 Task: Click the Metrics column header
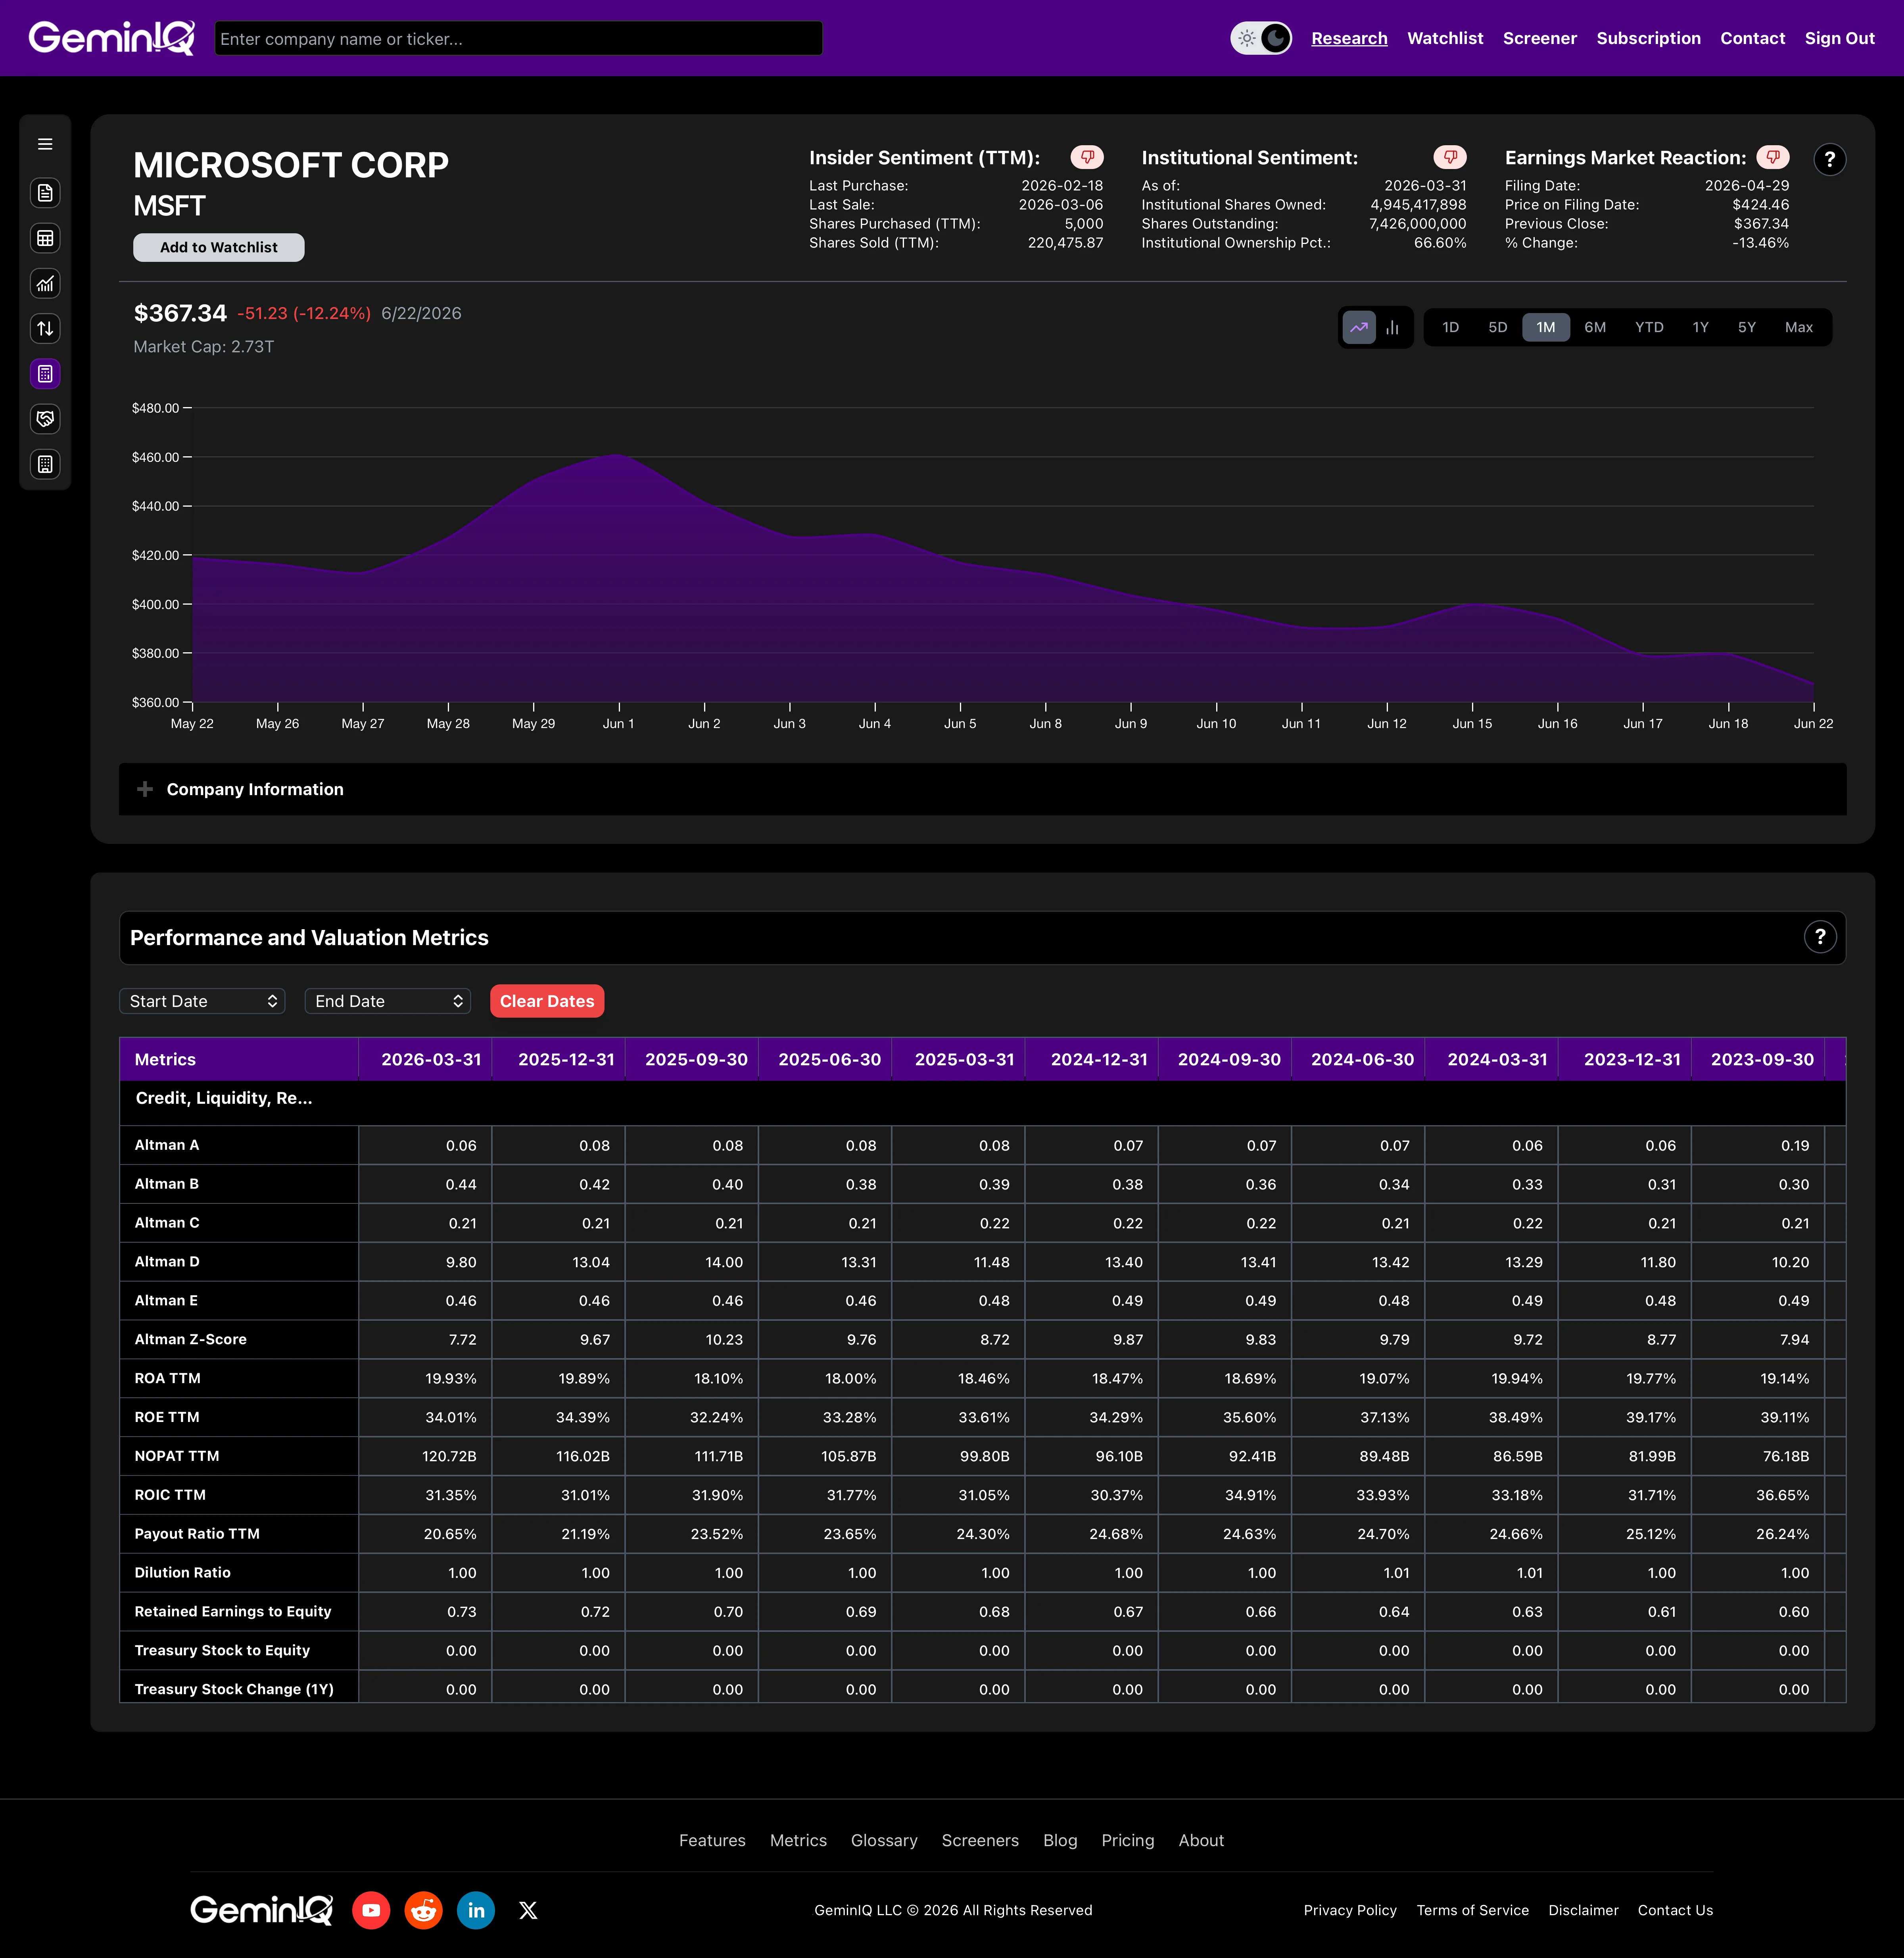point(239,1059)
